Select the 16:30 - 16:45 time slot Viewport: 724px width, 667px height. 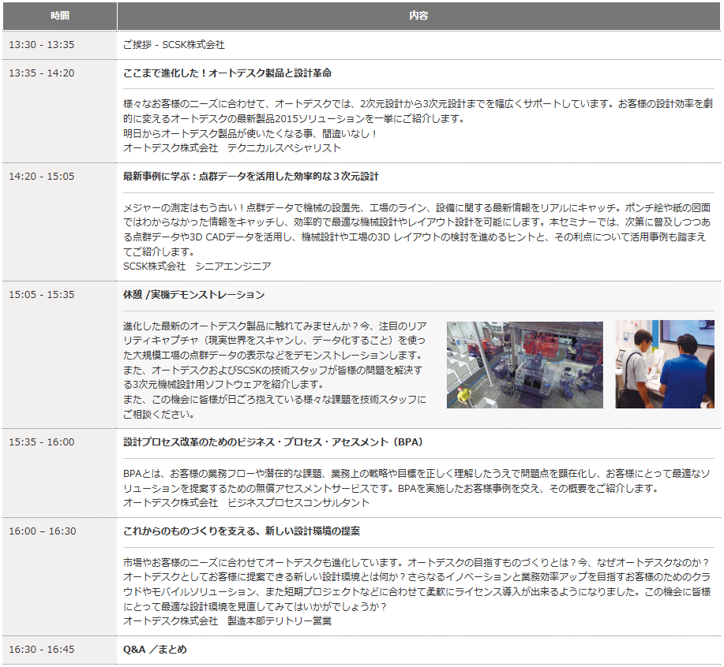(42, 649)
